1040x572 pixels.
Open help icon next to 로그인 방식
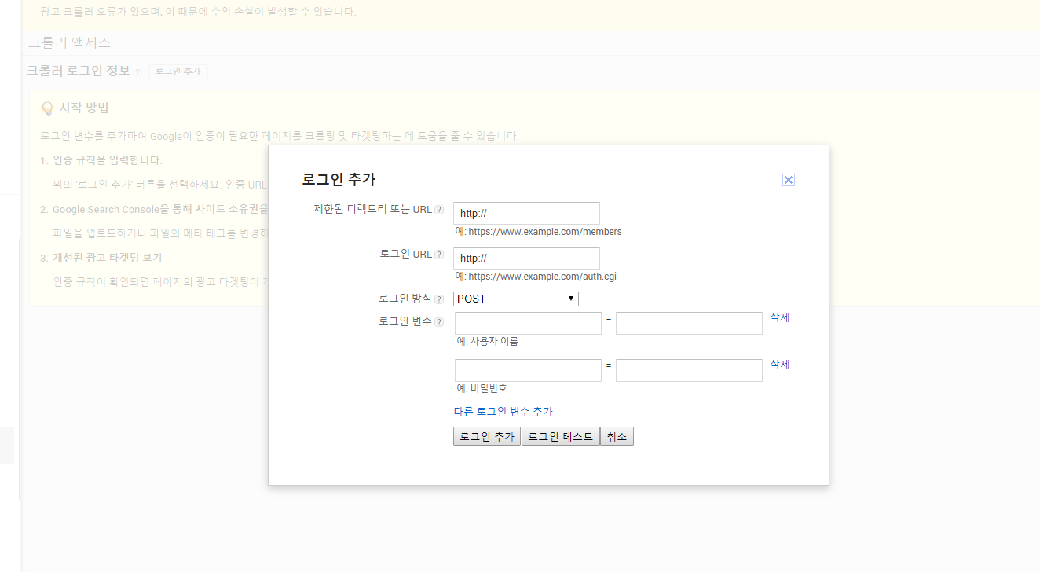439,299
